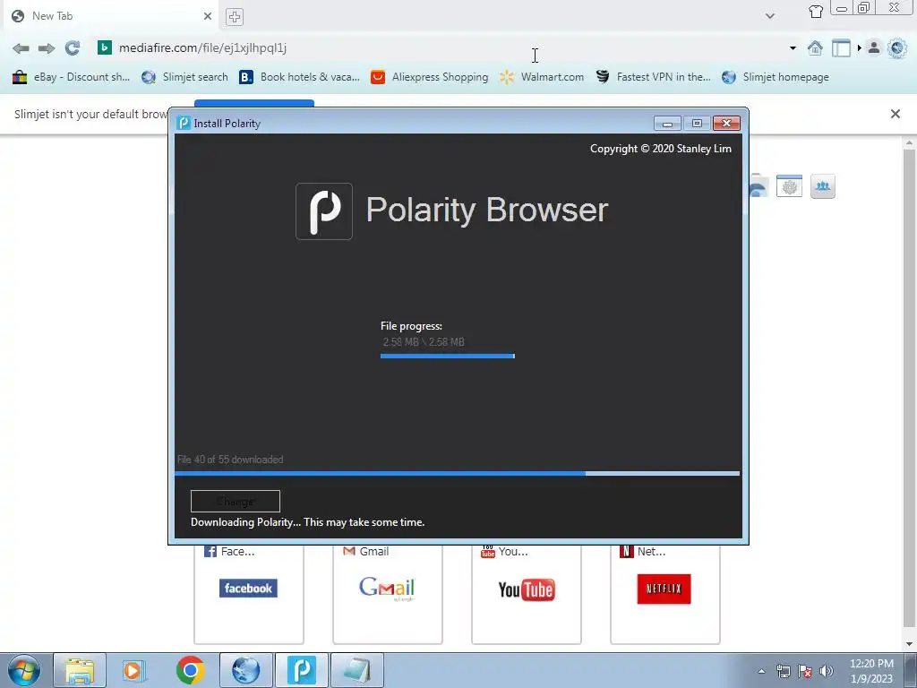Viewport: 917px width, 688px height.
Task: Open the Aliexpress Shopping bookmark
Action: click(429, 77)
